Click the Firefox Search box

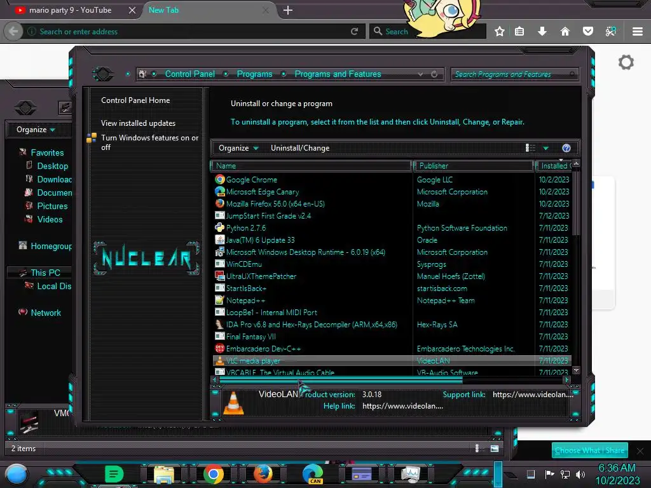[428, 31]
